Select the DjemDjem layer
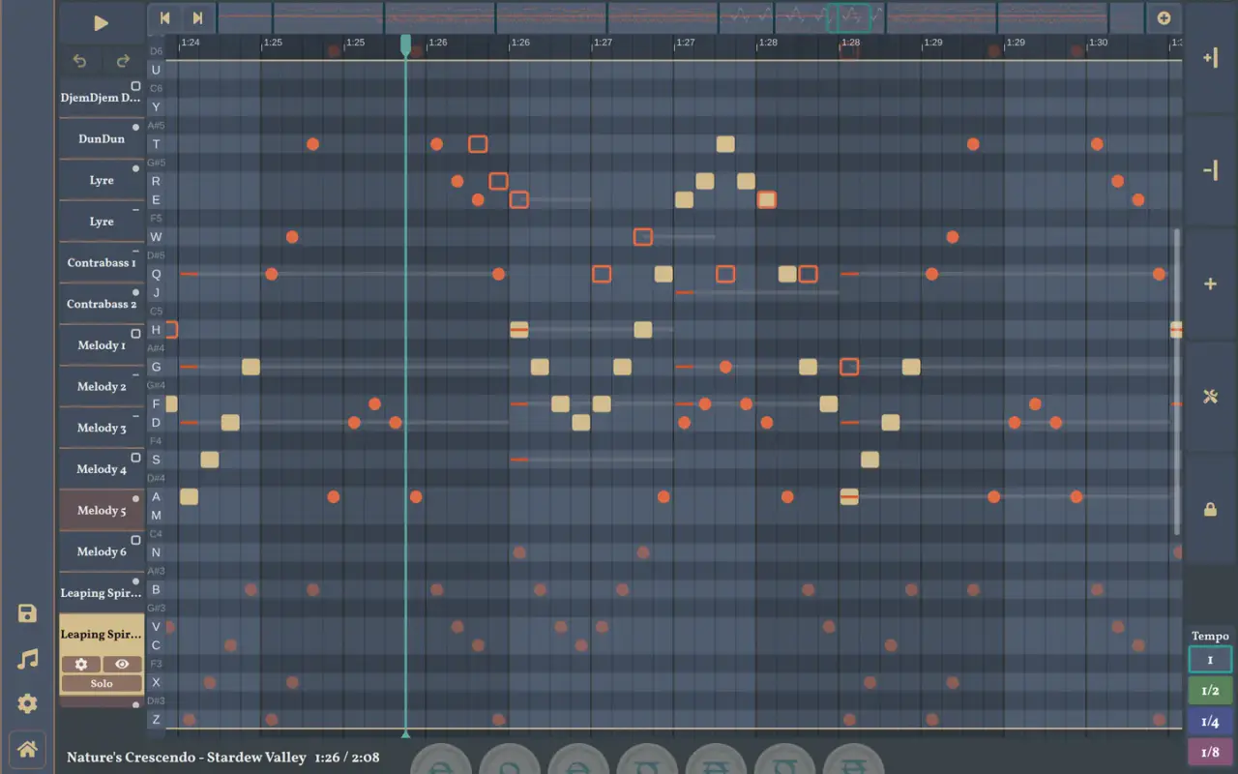The image size is (1238, 774). click(x=102, y=98)
